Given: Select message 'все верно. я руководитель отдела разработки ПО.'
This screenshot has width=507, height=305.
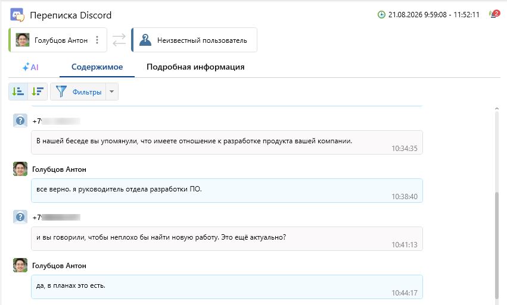Looking at the screenshot, I should click(226, 190).
